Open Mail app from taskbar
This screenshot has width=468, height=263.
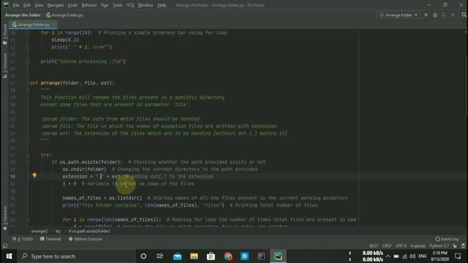[x=177, y=256]
